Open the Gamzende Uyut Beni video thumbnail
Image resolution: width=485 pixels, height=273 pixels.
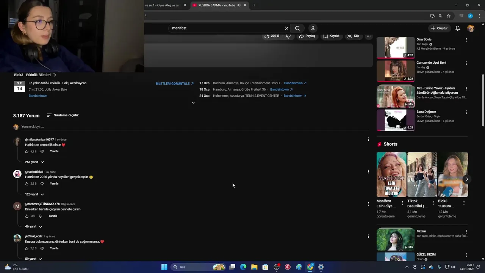(x=396, y=71)
